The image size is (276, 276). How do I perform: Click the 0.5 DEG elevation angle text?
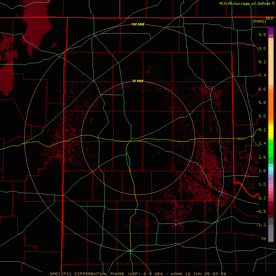(x=153, y=274)
